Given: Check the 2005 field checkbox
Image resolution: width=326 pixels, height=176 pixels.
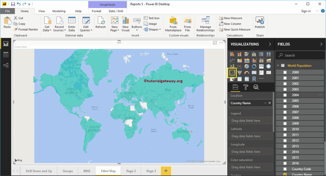Looking at the screenshot, I should coord(285,101).
